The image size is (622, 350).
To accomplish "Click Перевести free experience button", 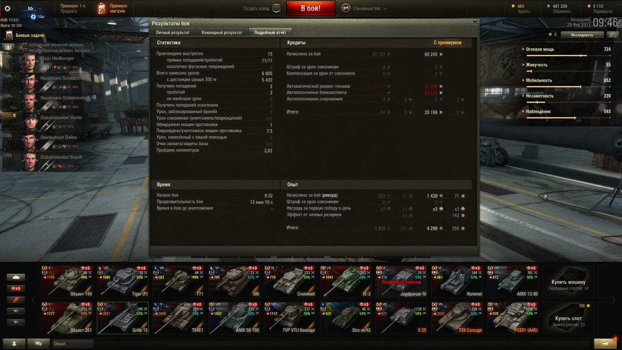I will pyautogui.click(x=603, y=11).
